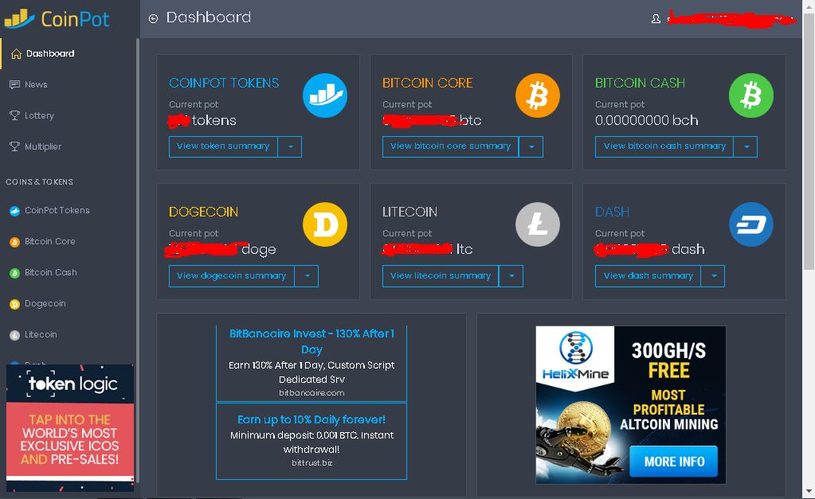Click the token logic ad banner

(69, 428)
